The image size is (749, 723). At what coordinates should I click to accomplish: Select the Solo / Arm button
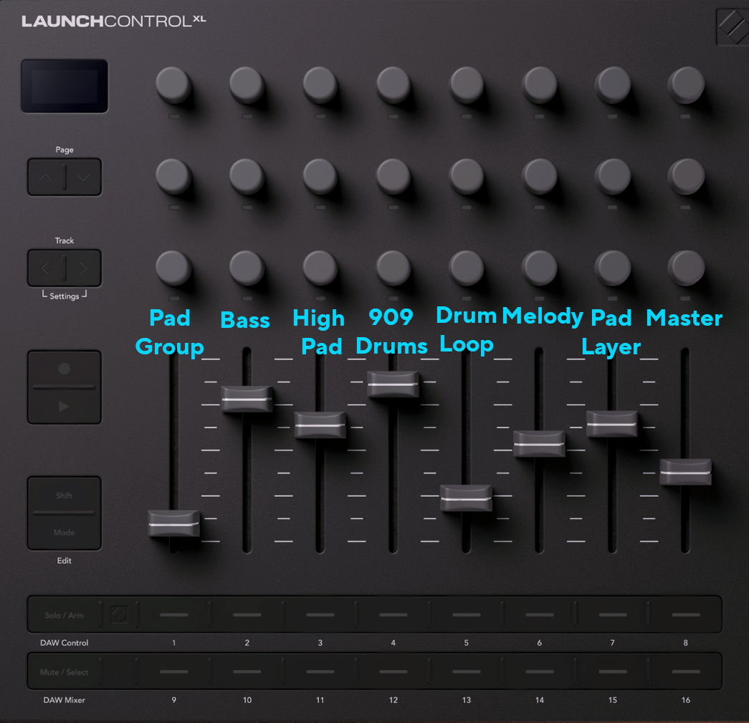64,615
